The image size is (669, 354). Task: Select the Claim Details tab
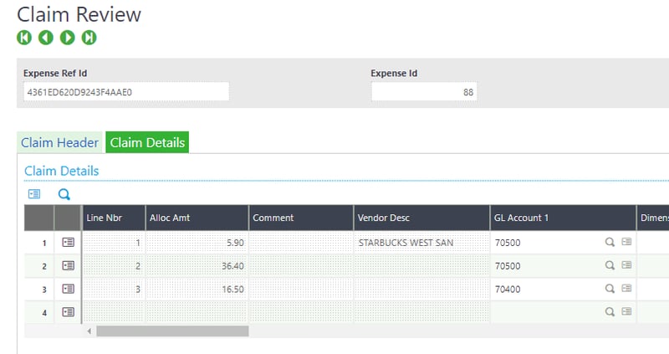(x=147, y=142)
